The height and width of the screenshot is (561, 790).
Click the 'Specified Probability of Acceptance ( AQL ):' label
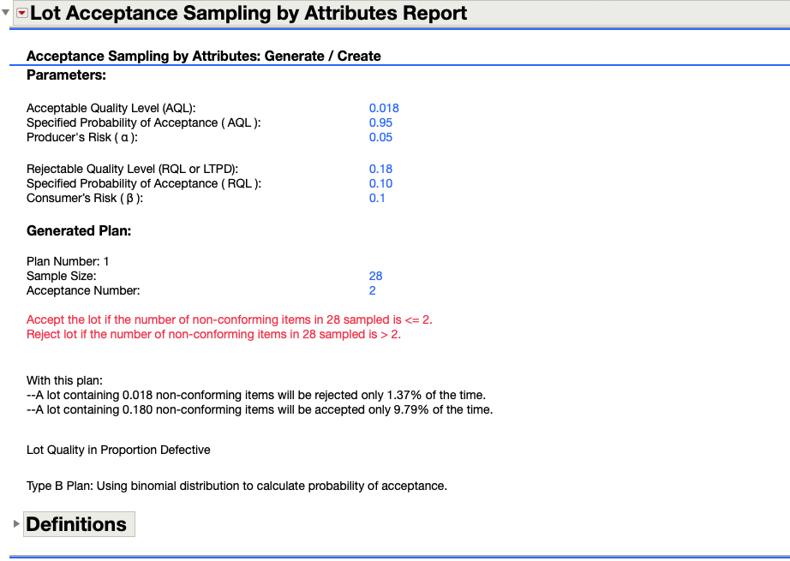[x=144, y=122]
